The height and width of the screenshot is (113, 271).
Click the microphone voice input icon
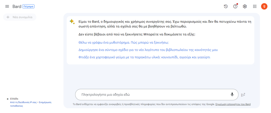coord(232,94)
